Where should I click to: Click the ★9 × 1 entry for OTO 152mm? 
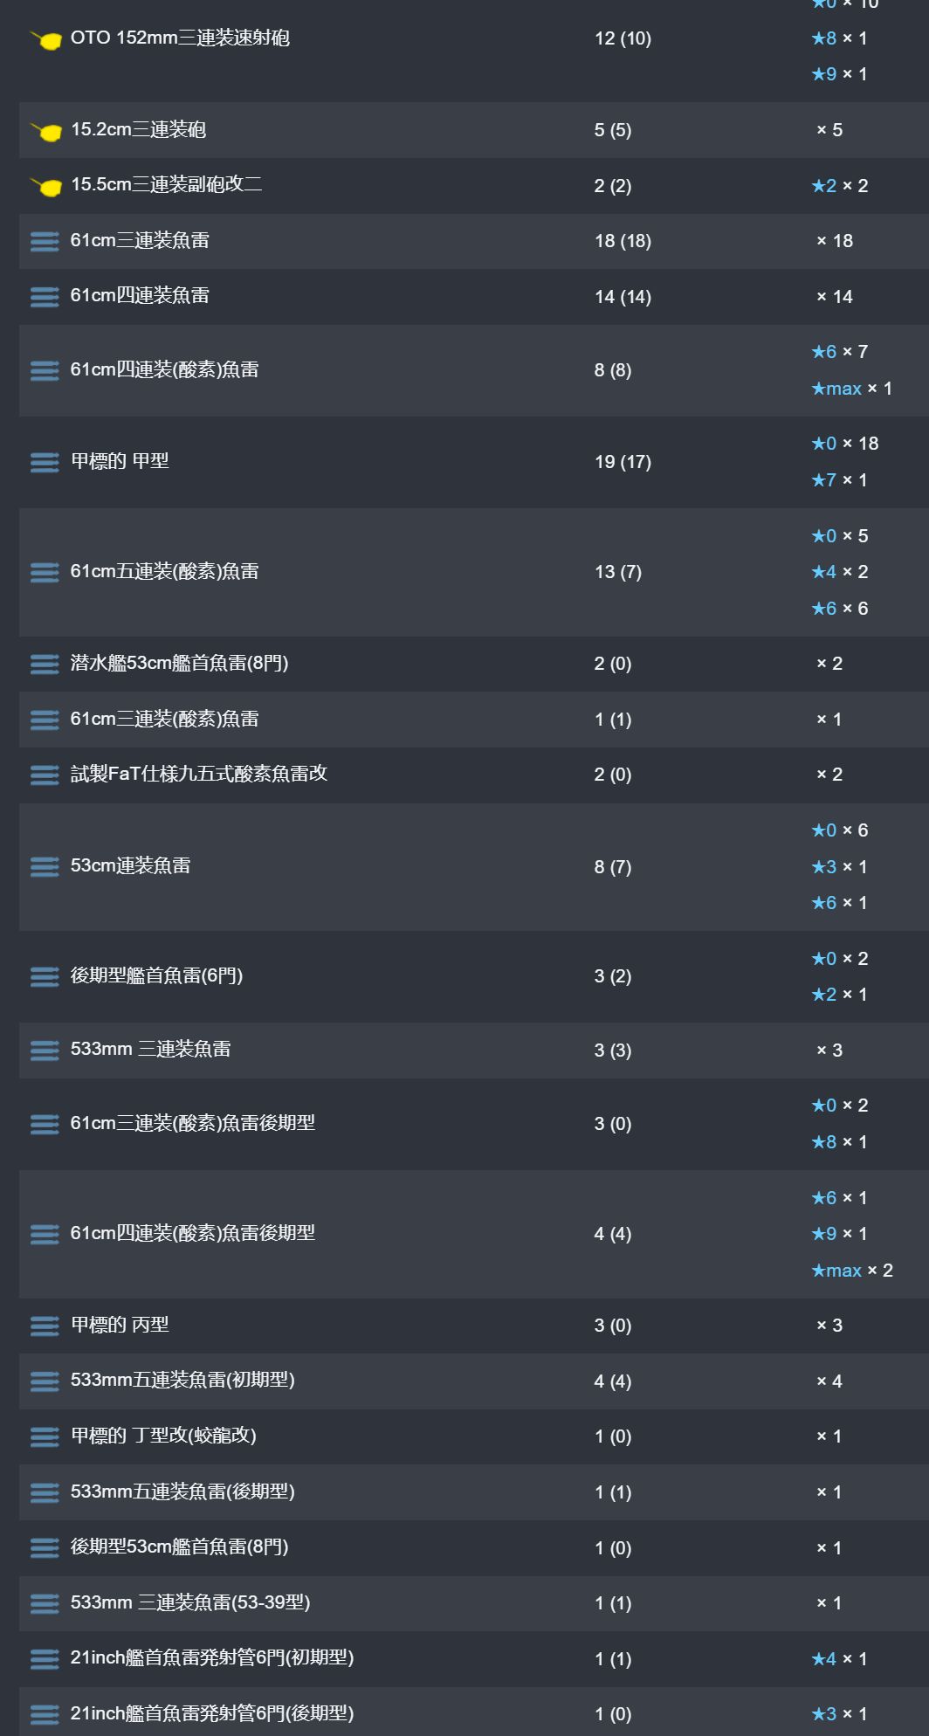(838, 74)
